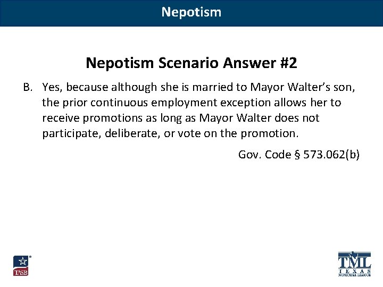Click the white star in the TASB logo
Image resolution: width=383 pixels, height=287 pixels.
(x=21, y=261)
